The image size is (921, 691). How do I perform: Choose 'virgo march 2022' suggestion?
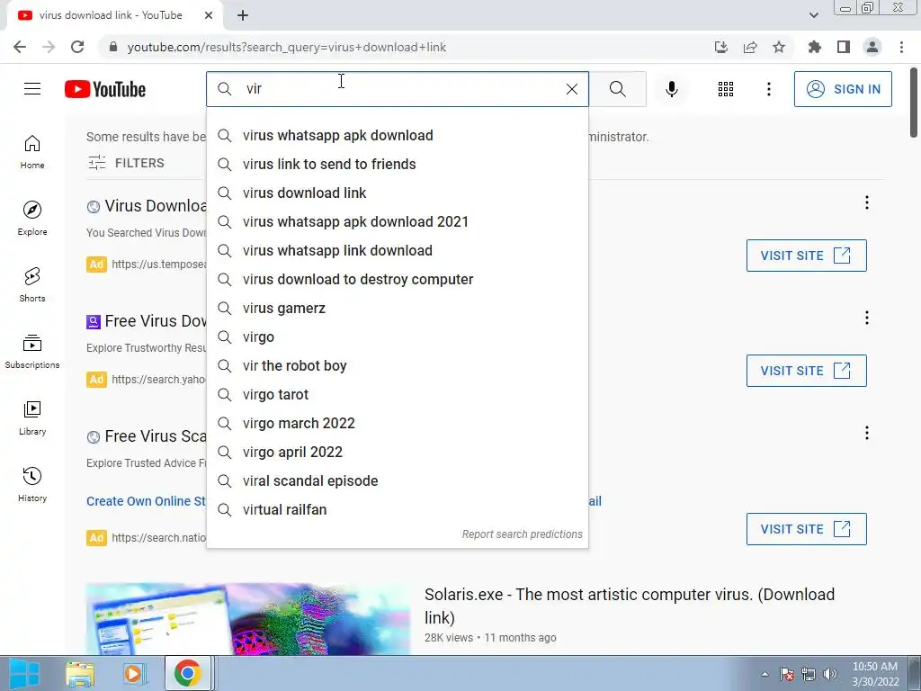[x=397, y=423]
